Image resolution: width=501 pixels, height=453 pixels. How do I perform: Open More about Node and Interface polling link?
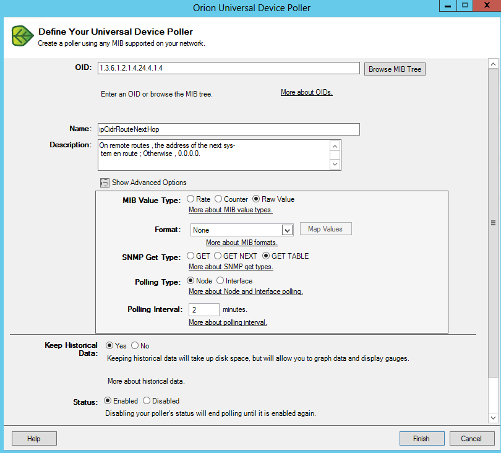pos(246,291)
